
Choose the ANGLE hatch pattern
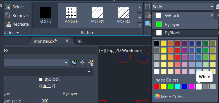(71, 15)
